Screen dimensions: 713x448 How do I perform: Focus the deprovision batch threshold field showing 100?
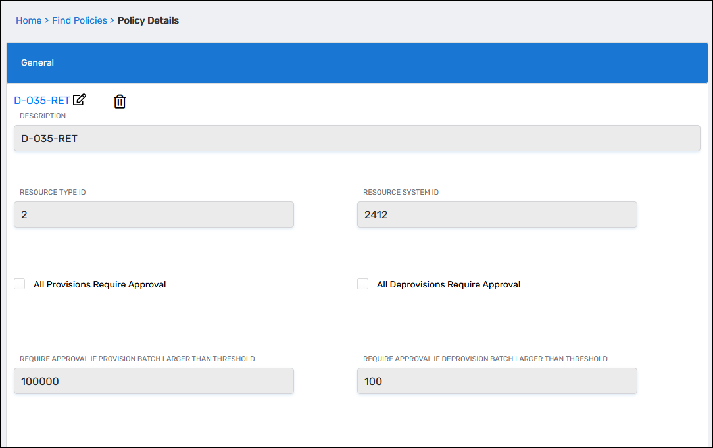click(x=497, y=381)
